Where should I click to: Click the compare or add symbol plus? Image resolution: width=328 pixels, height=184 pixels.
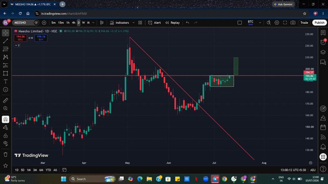[x=44, y=23]
